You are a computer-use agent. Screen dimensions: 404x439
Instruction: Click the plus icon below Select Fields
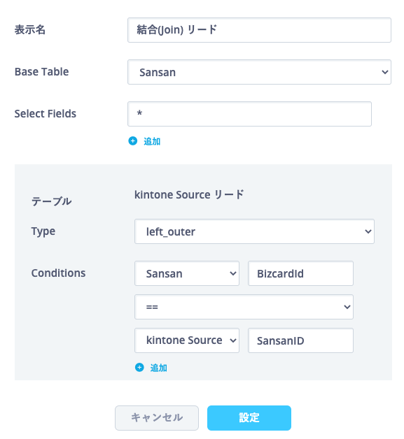(133, 141)
